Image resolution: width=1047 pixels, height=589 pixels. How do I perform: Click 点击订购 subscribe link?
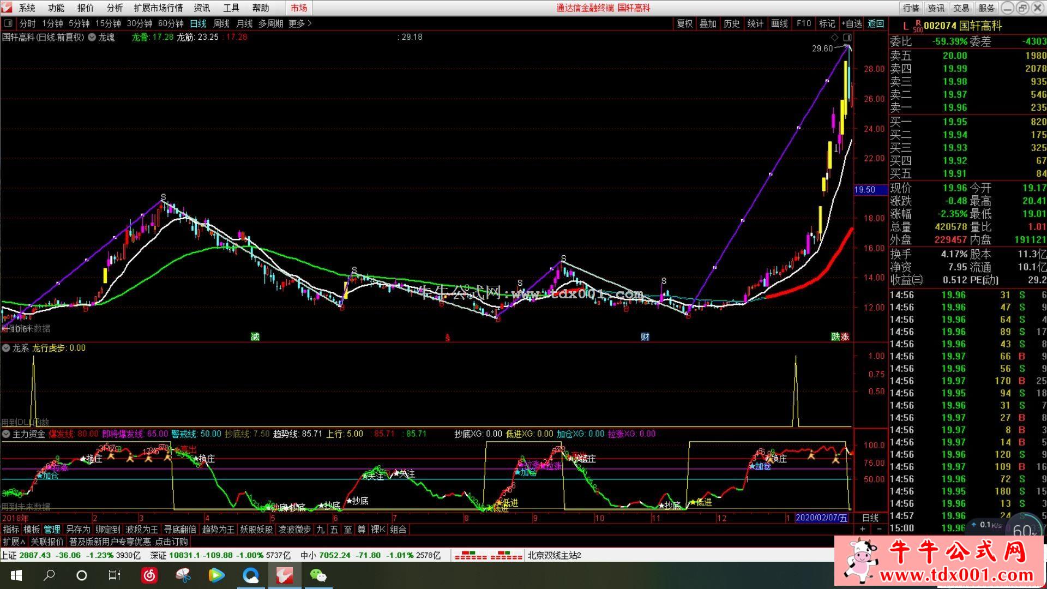pos(171,542)
